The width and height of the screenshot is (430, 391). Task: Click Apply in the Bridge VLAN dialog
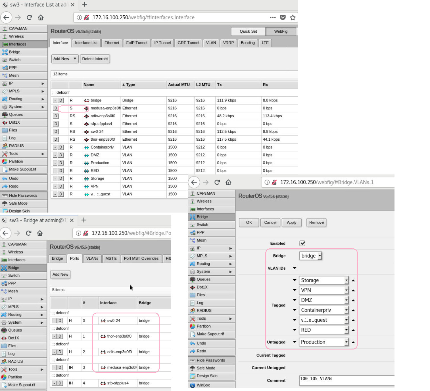291,222
